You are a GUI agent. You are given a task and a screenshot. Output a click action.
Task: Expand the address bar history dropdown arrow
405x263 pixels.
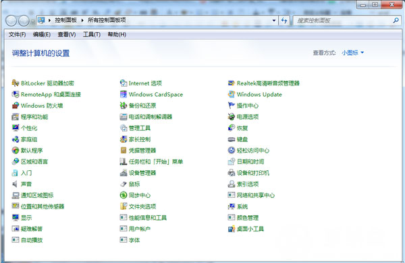274,20
